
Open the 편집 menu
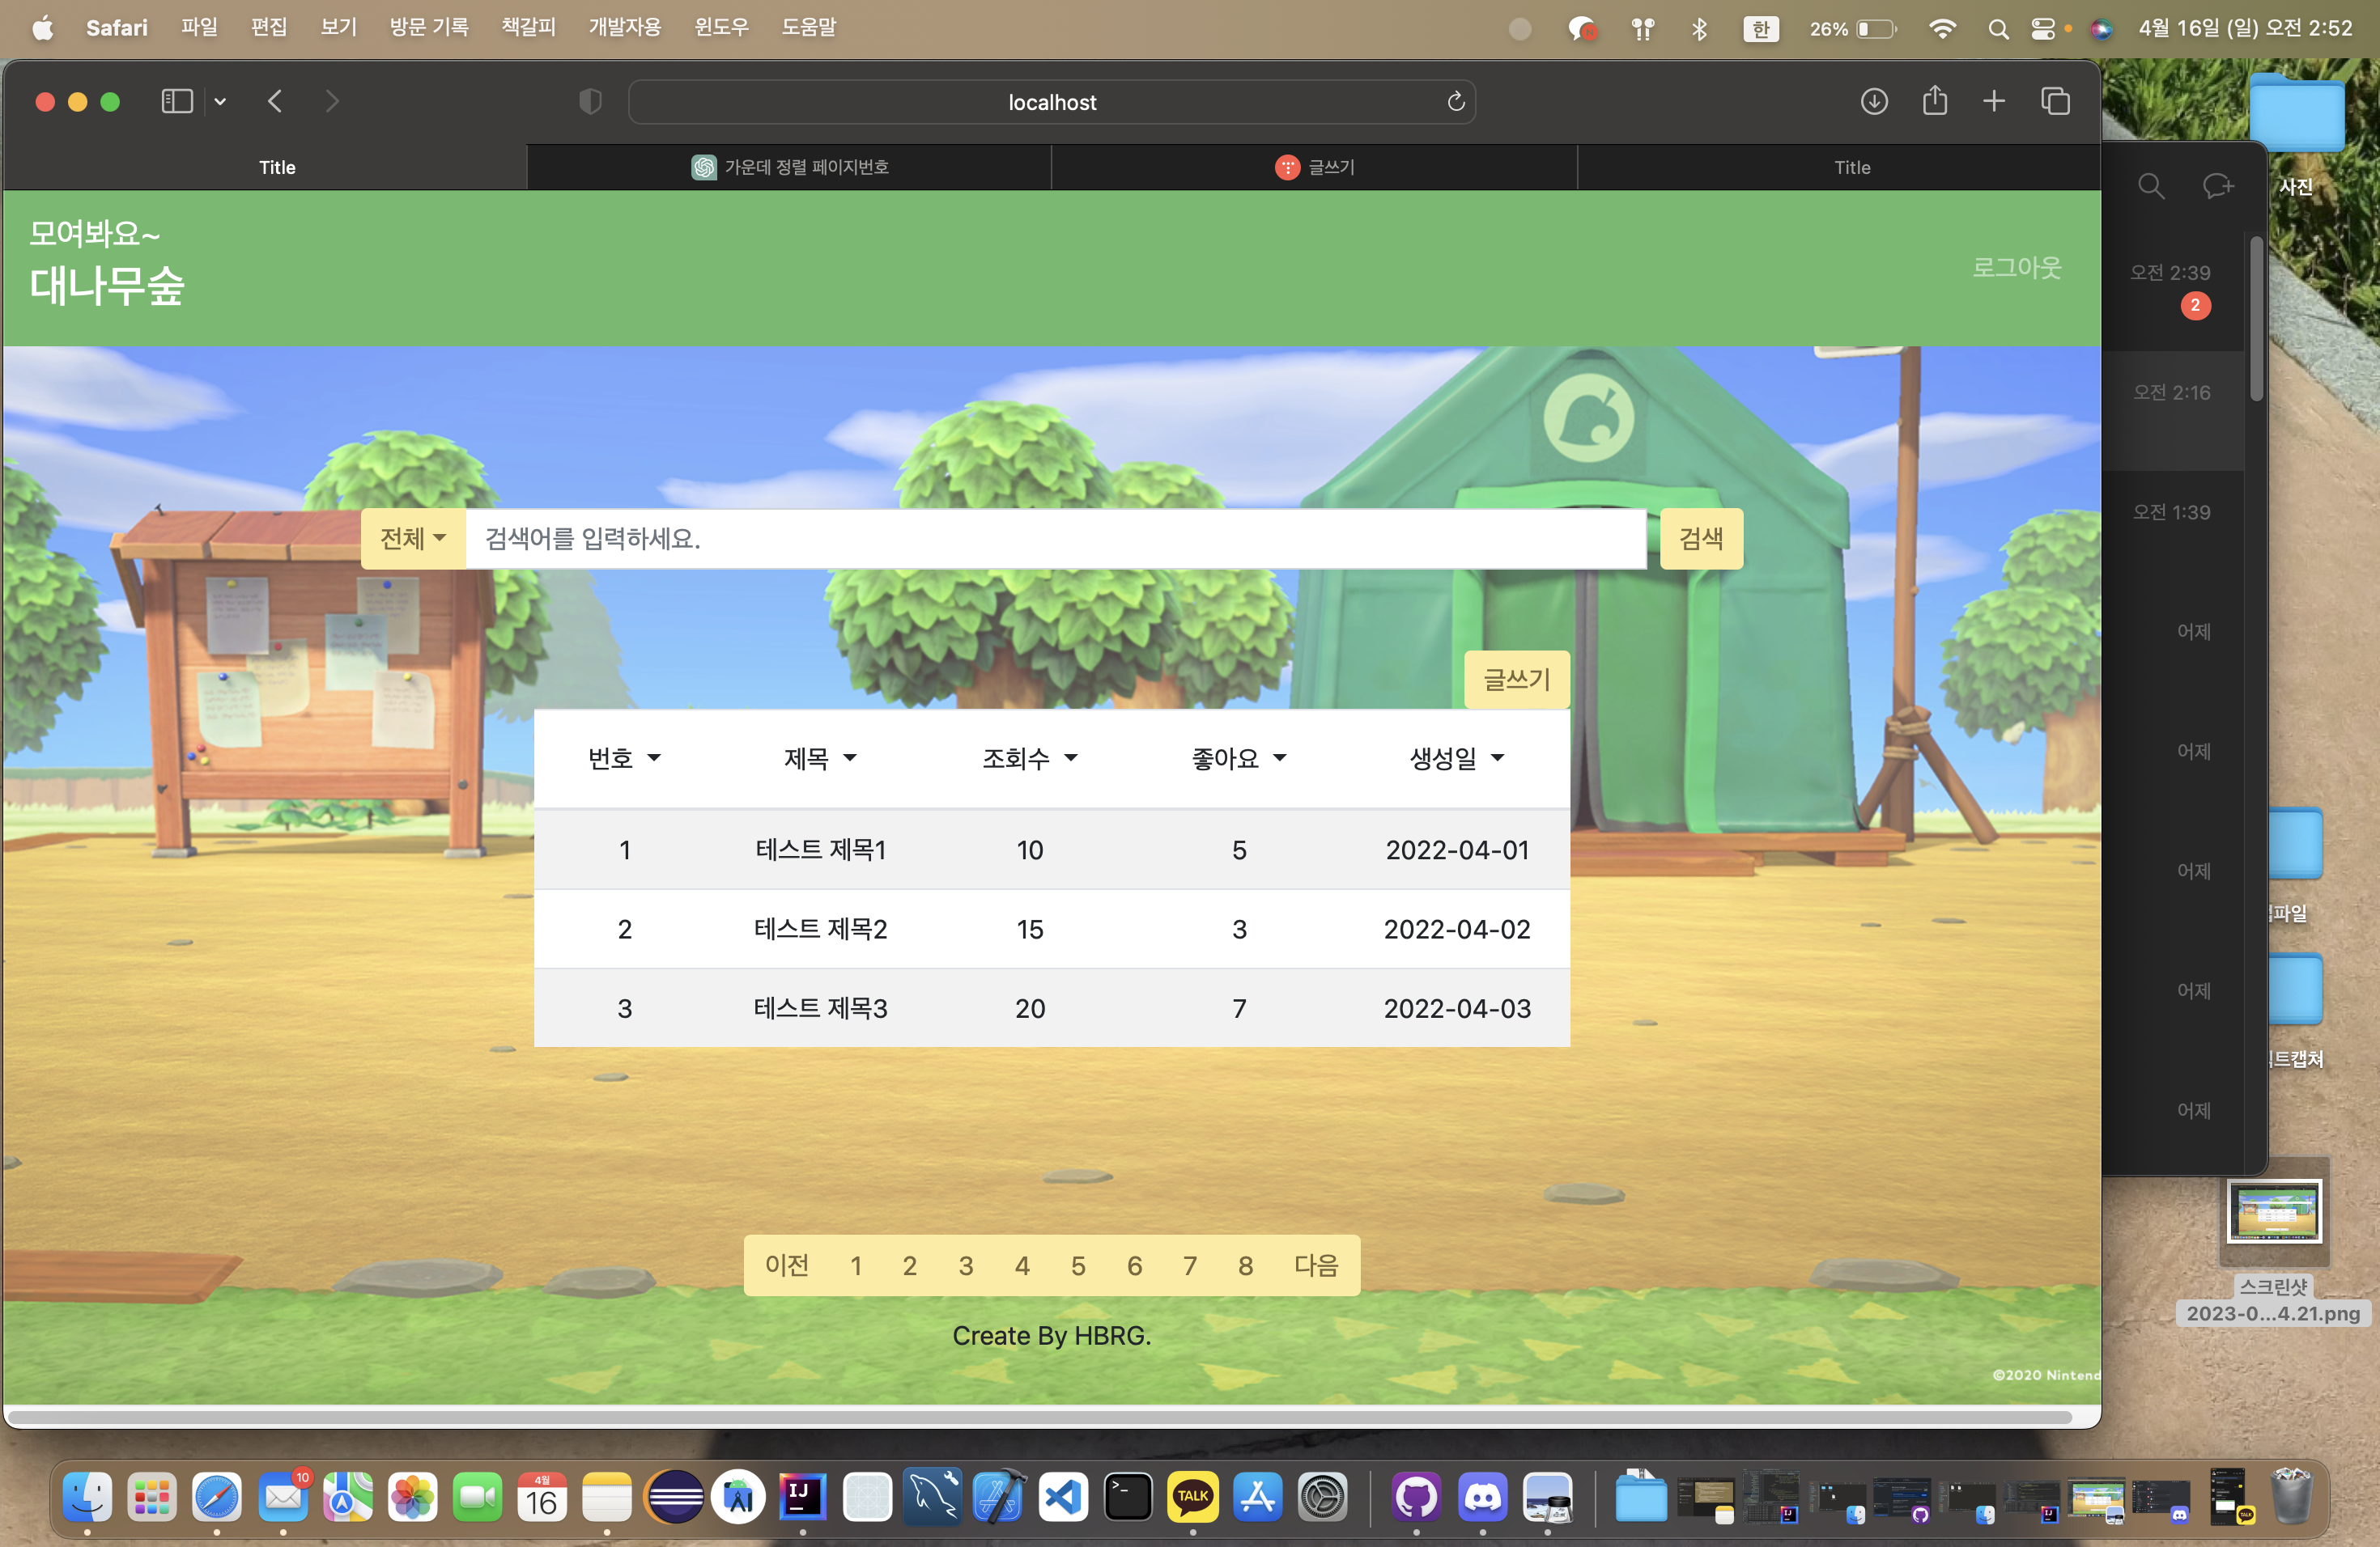pyautogui.click(x=268, y=28)
